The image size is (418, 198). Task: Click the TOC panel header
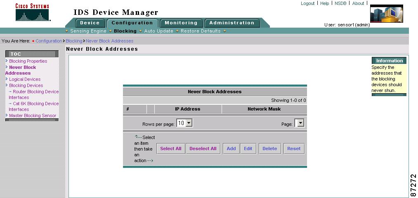(32, 54)
